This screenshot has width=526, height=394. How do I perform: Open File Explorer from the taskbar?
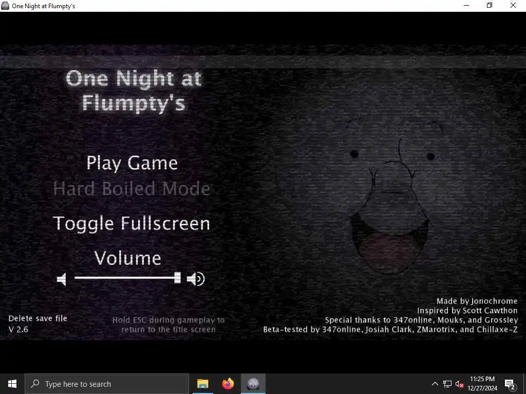202,384
